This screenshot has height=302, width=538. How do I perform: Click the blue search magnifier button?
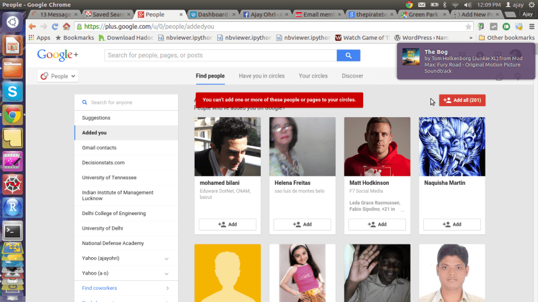coord(348,56)
